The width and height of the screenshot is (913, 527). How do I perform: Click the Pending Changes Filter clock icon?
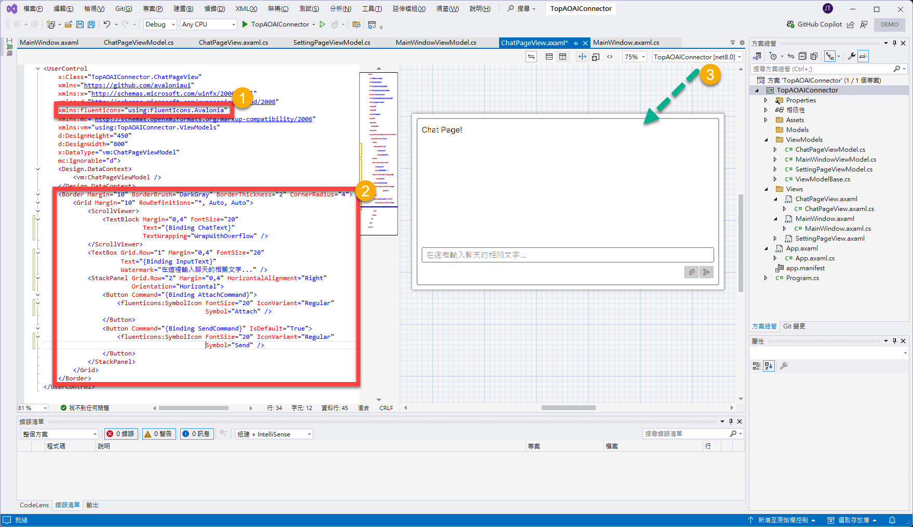point(773,56)
